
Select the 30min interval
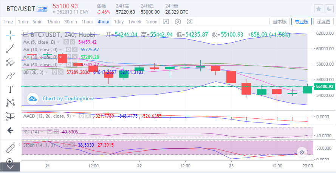pyautogui.click(x=71, y=21)
